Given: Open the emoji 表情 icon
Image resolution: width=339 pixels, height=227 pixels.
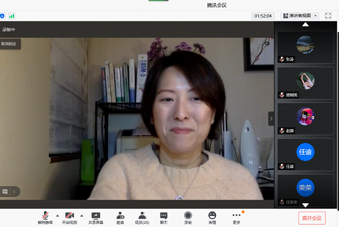Looking at the screenshot, I should coord(212,218).
